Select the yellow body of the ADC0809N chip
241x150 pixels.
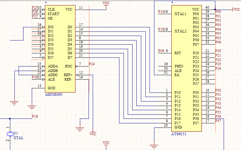[60, 49]
